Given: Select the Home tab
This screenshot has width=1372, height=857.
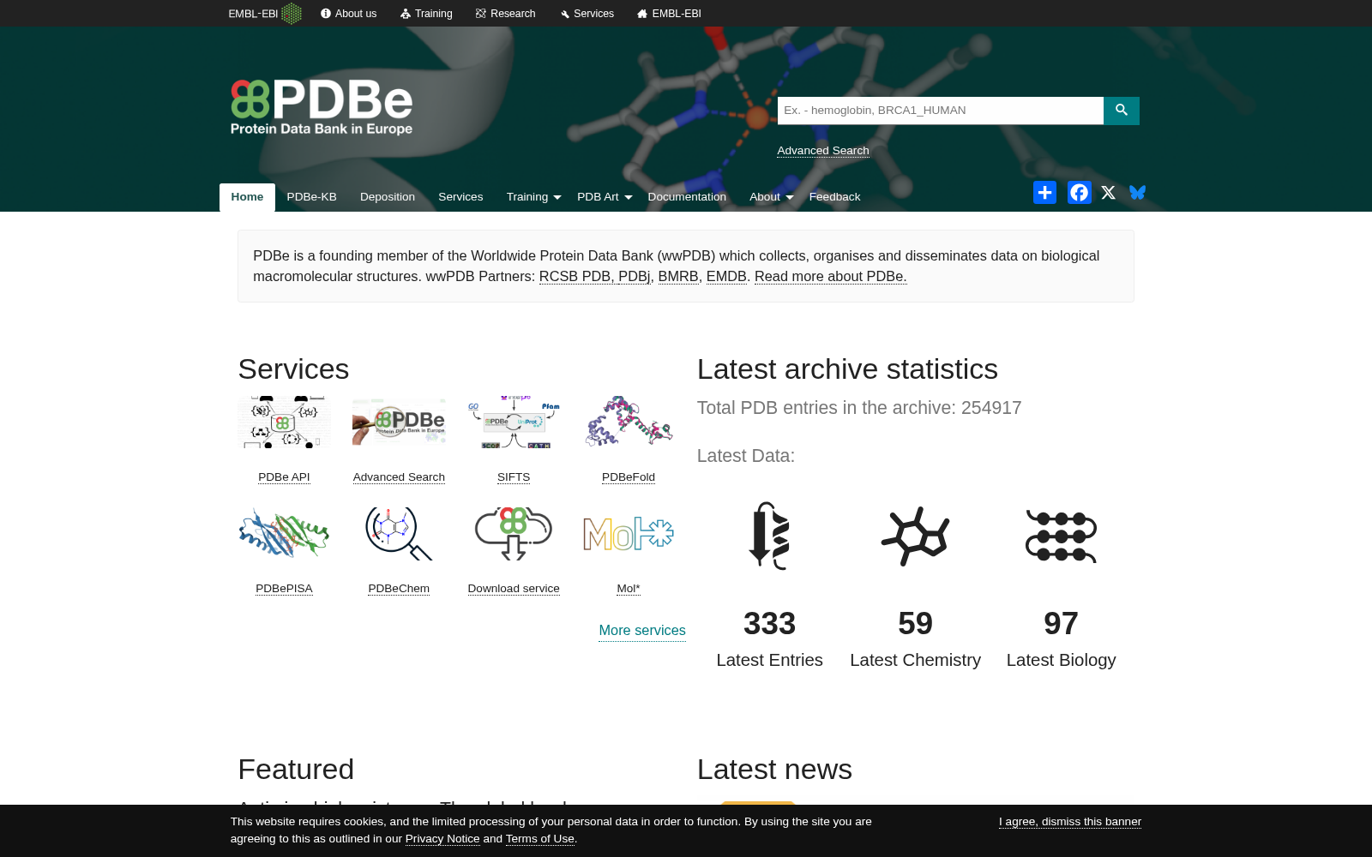Looking at the screenshot, I should tap(247, 197).
